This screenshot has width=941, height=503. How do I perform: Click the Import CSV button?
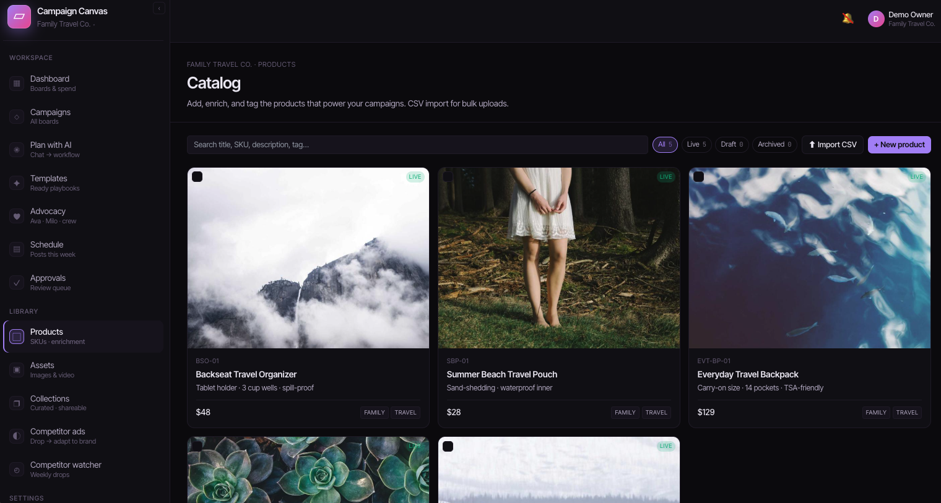point(833,145)
